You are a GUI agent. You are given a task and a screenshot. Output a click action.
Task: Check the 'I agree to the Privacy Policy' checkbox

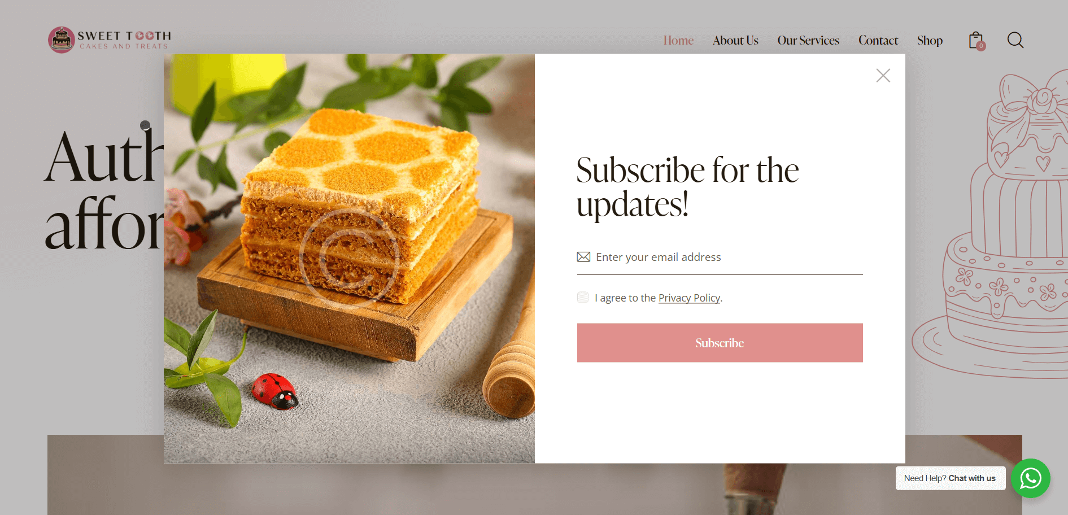click(582, 297)
